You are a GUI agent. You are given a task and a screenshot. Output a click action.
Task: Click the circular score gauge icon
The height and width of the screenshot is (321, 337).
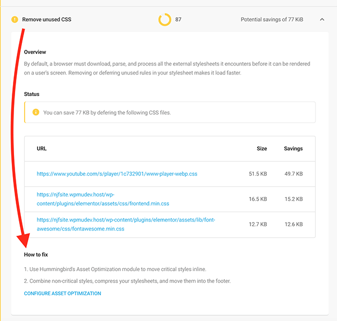(x=165, y=20)
